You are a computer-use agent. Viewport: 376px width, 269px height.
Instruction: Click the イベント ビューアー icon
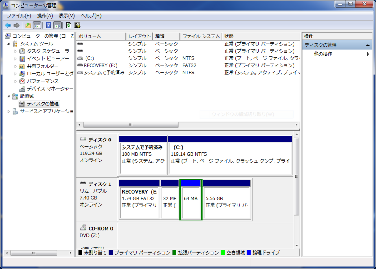(22, 59)
